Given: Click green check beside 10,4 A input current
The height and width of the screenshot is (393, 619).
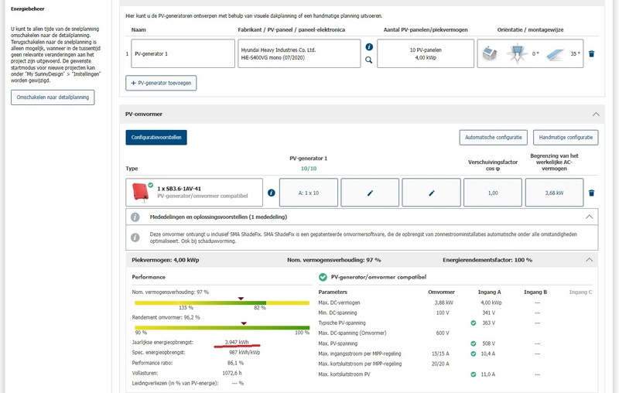Looking at the screenshot, I should click(x=474, y=354).
